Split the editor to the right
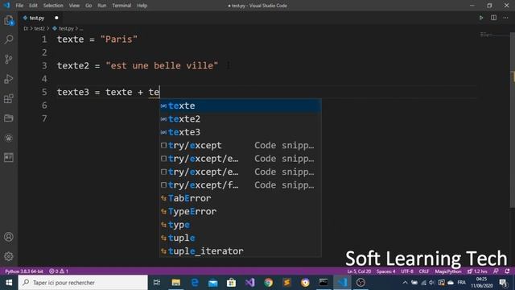This screenshot has height=290, width=515. 493,18
